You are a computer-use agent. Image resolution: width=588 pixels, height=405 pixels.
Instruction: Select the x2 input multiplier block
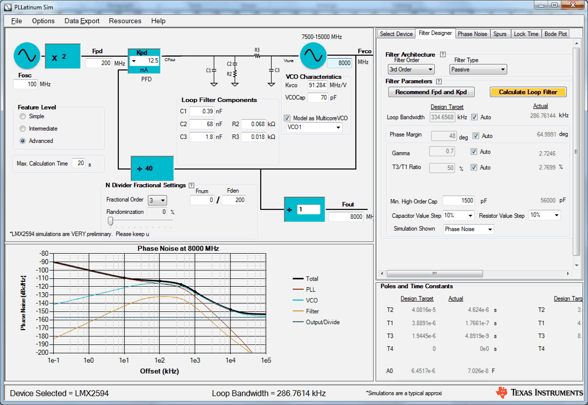(63, 56)
